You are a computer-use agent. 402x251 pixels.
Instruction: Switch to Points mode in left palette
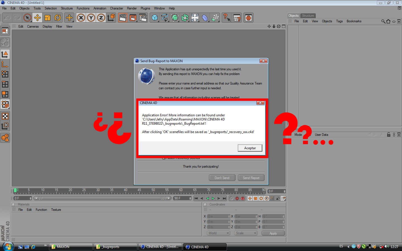(x=5, y=74)
